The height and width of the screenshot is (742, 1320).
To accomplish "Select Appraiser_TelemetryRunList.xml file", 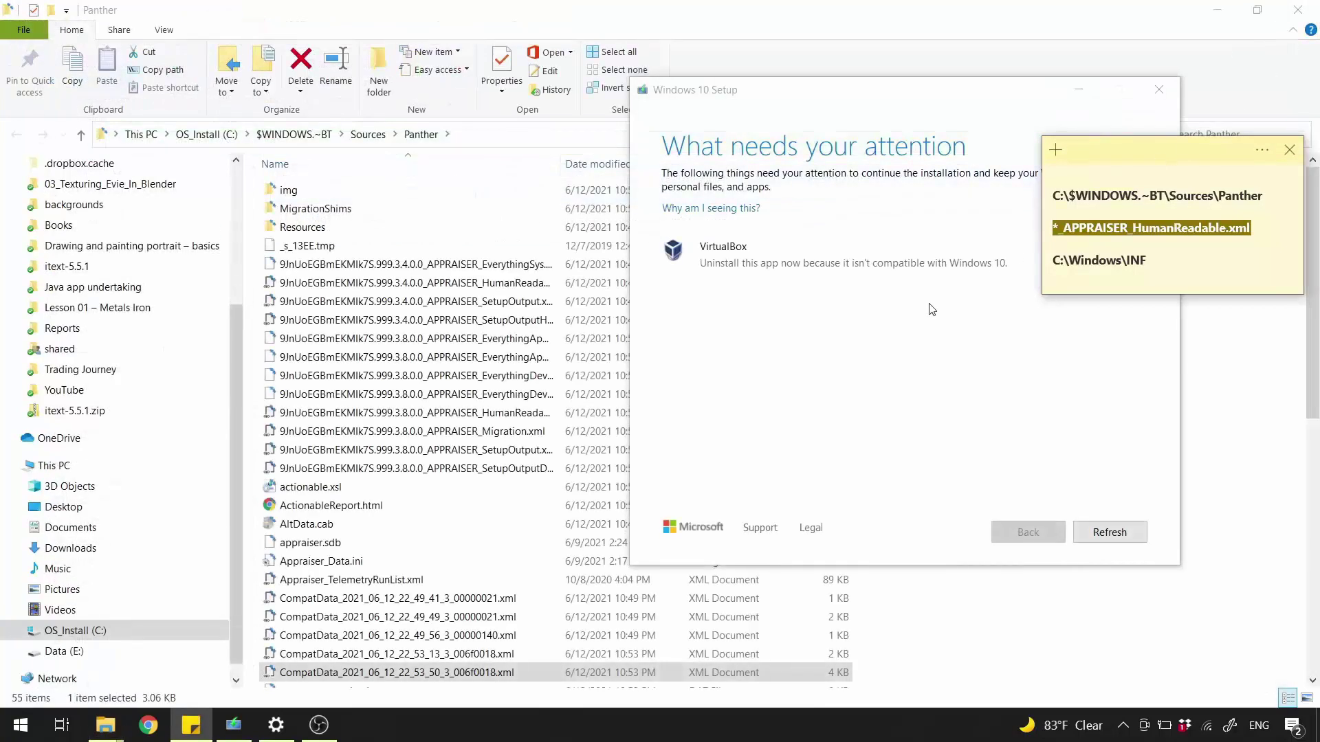I will pyautogui.click(x=351, y=579).
